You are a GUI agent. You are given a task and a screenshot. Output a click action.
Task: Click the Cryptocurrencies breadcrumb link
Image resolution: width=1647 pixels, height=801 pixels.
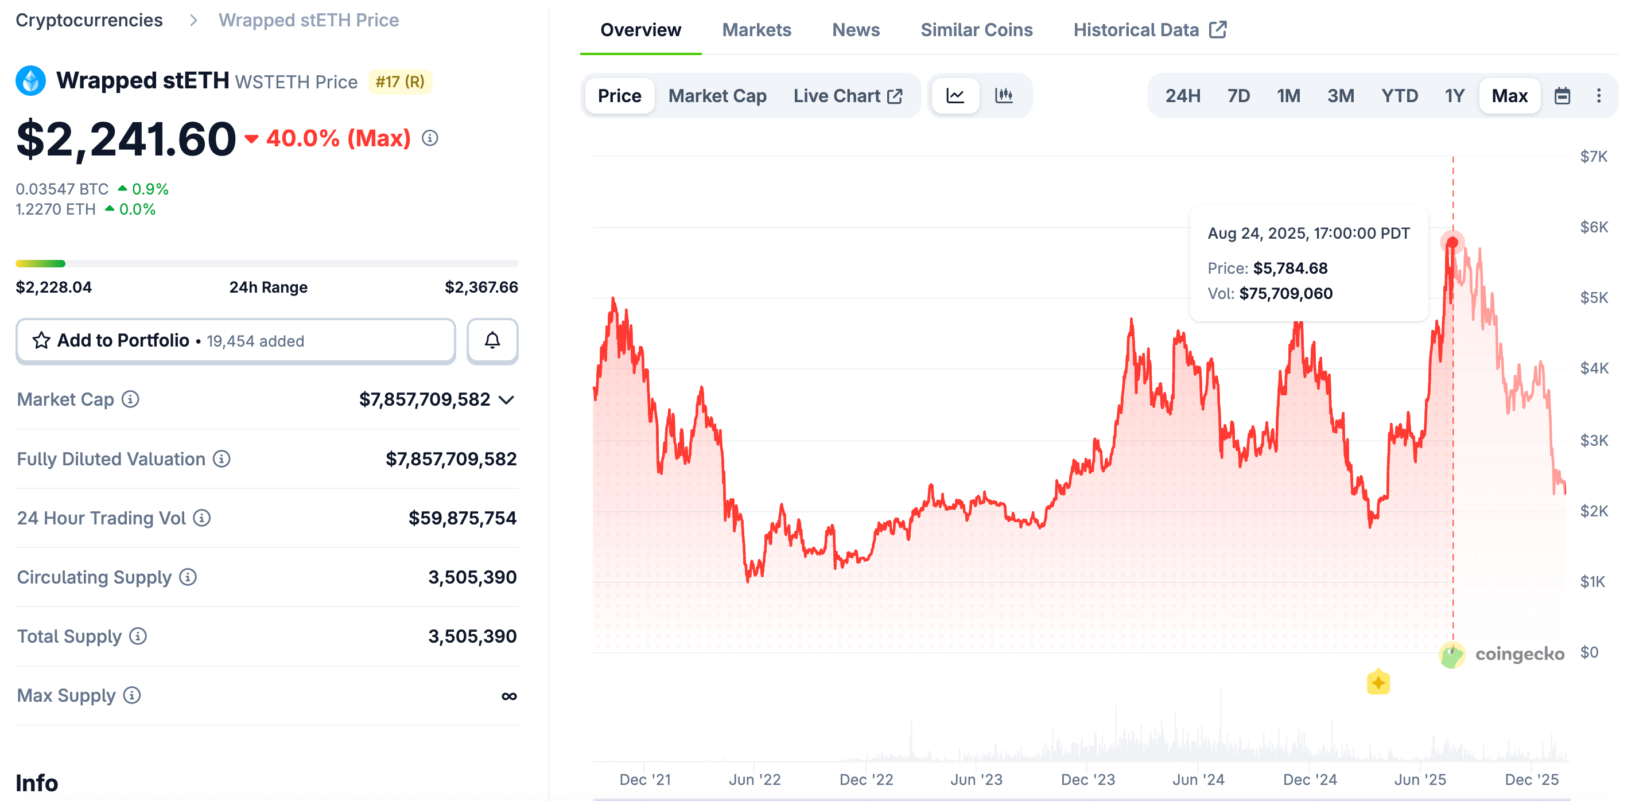(89, 21)
